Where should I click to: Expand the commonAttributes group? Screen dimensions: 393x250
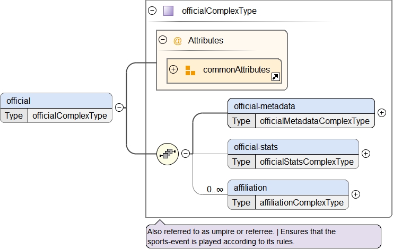pos(173,70)
